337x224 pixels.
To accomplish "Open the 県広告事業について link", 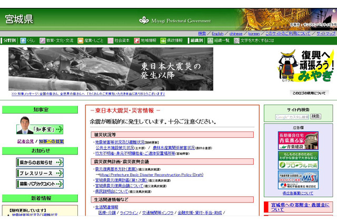I will (298, 193).
